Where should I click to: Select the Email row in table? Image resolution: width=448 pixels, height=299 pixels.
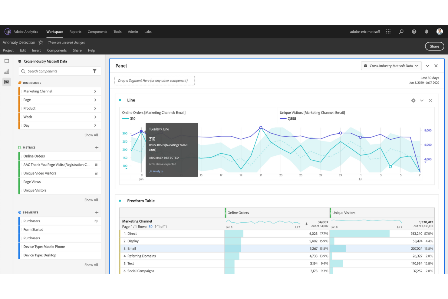point(277,248)
